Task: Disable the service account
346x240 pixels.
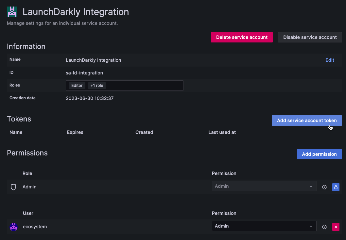Action: click(x=310, y=37)
